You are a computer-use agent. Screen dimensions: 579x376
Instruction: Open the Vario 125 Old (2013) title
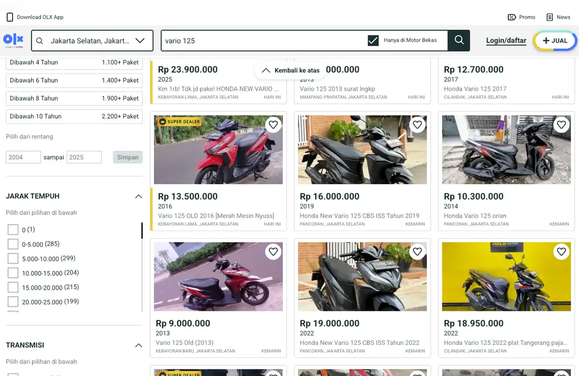(185, 343)
